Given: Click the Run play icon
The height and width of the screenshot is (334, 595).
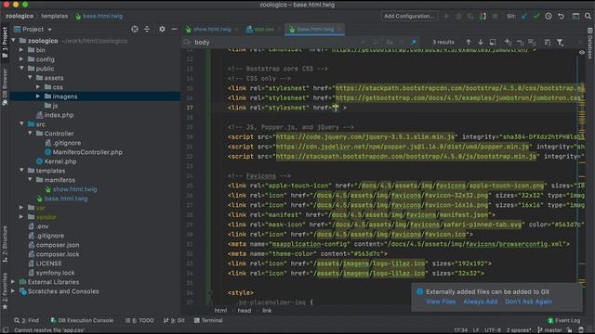Looking at the screenshot, I should [446, 17].
